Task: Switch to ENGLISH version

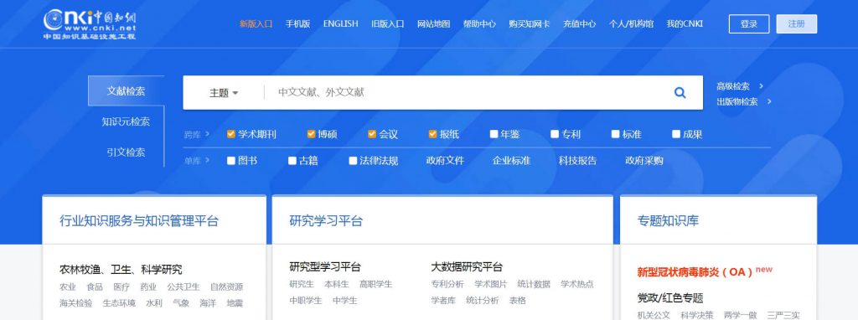Action: click(340, 24)
